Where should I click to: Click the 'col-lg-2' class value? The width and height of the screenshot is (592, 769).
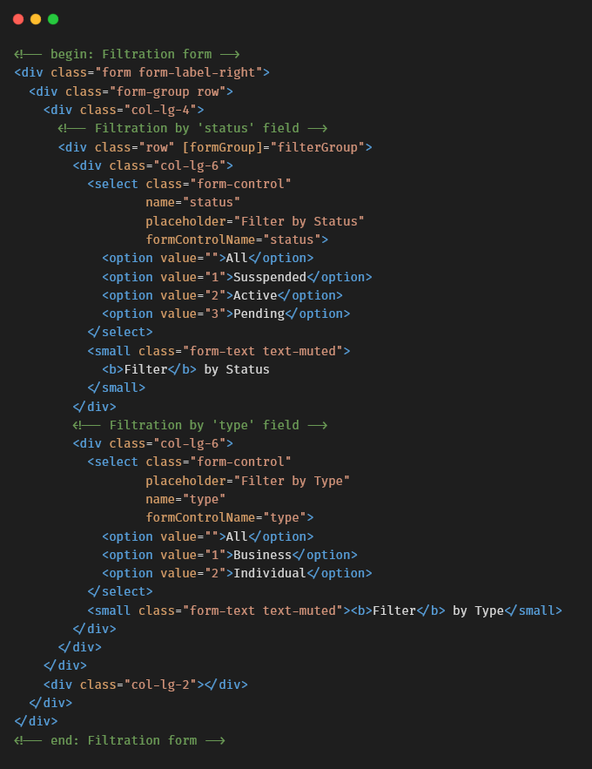(x=160, y=685)
